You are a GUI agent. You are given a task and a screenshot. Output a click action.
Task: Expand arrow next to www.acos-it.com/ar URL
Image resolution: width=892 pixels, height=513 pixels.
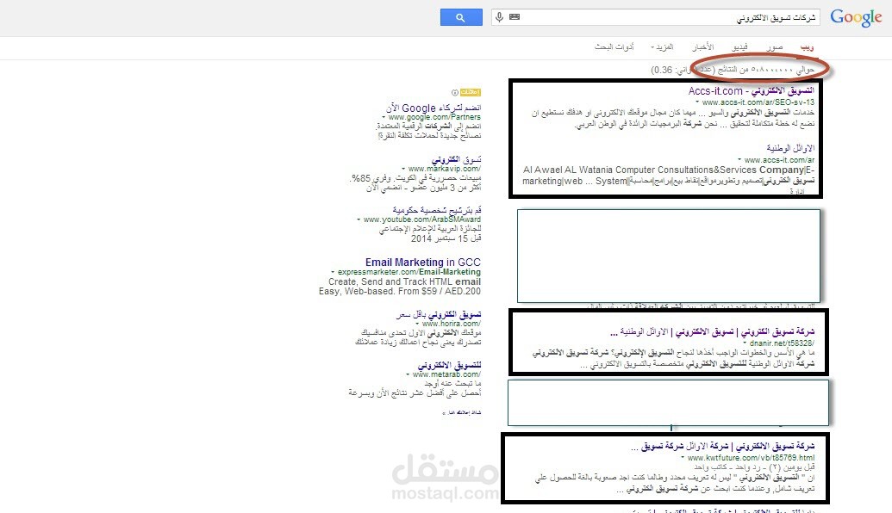(739, 160)
